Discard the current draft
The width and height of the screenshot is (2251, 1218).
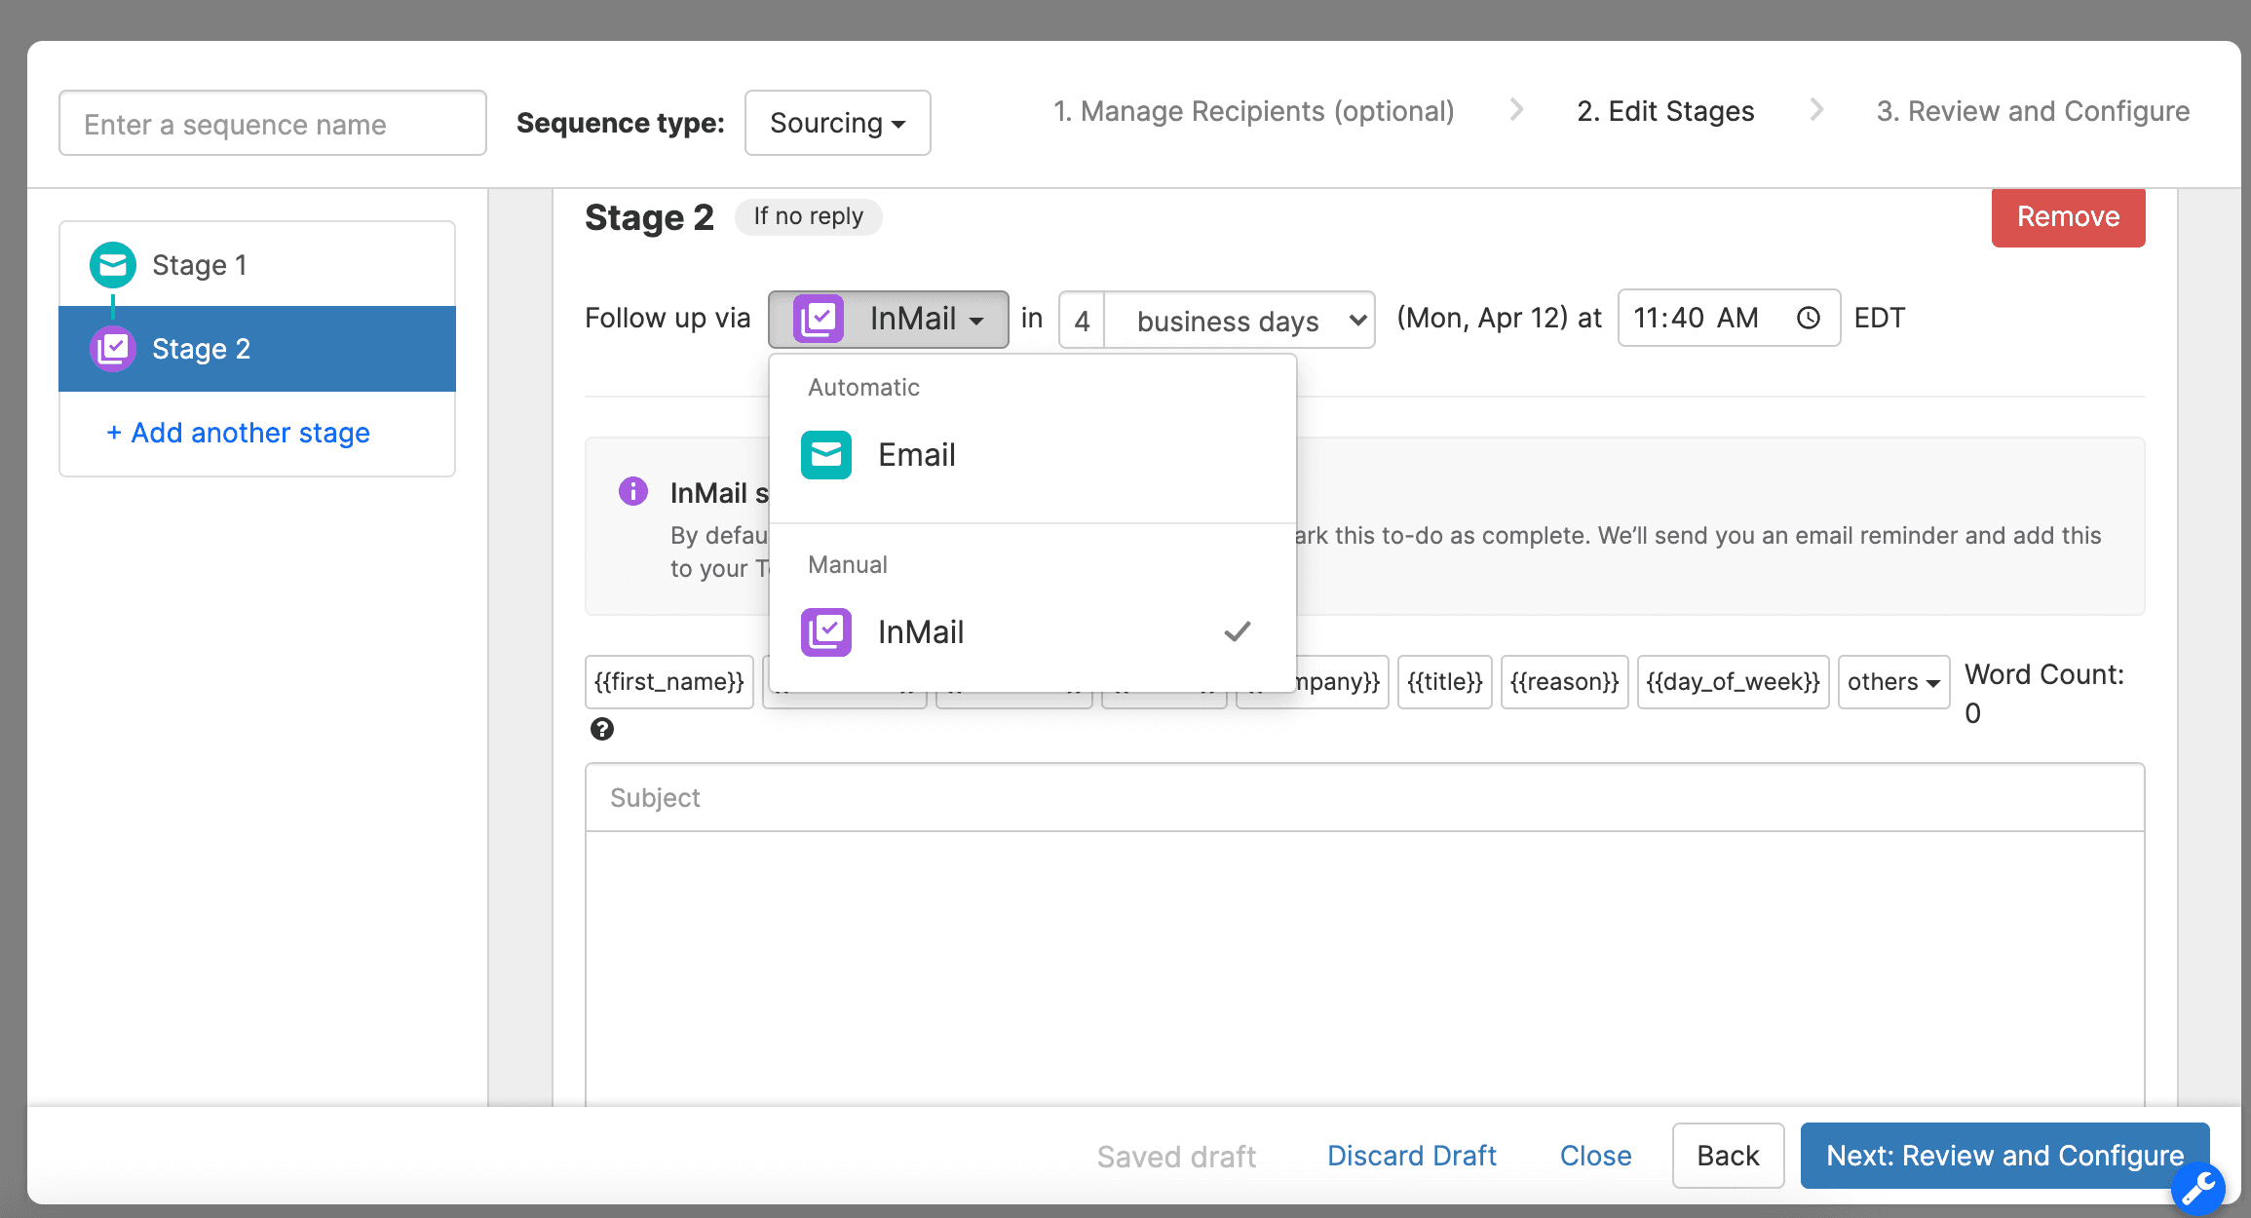click(1411, 1156)
